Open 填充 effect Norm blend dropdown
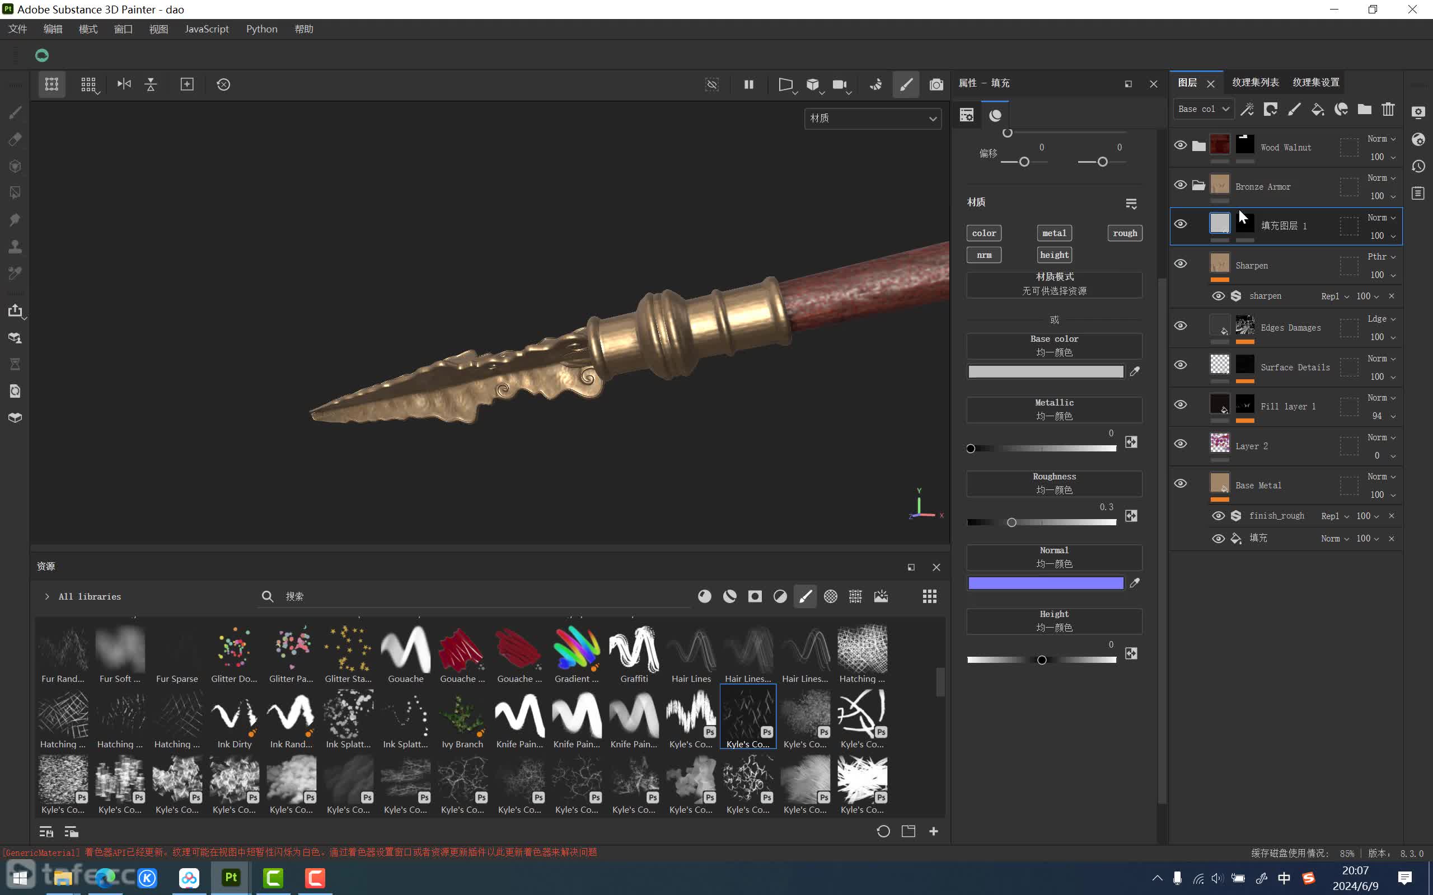The width and height of the screenshot is (1433, 895). tap(1334, 539)
